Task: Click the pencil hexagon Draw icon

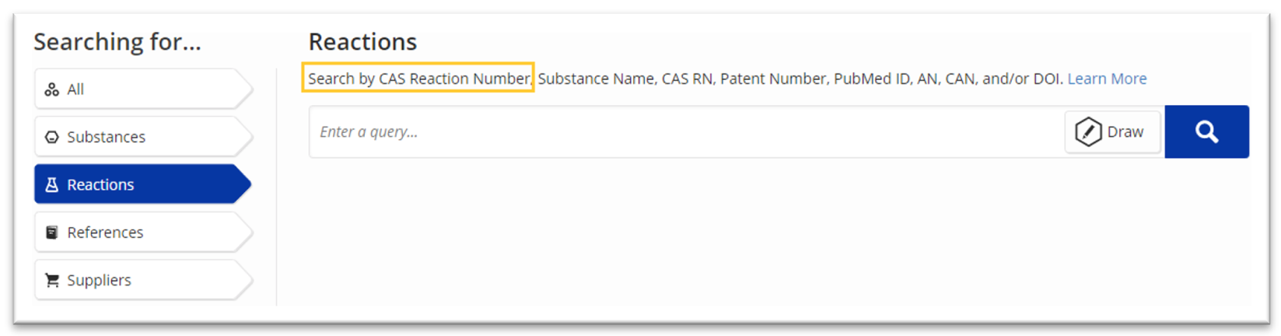Action: click(x=1088, y=132)
